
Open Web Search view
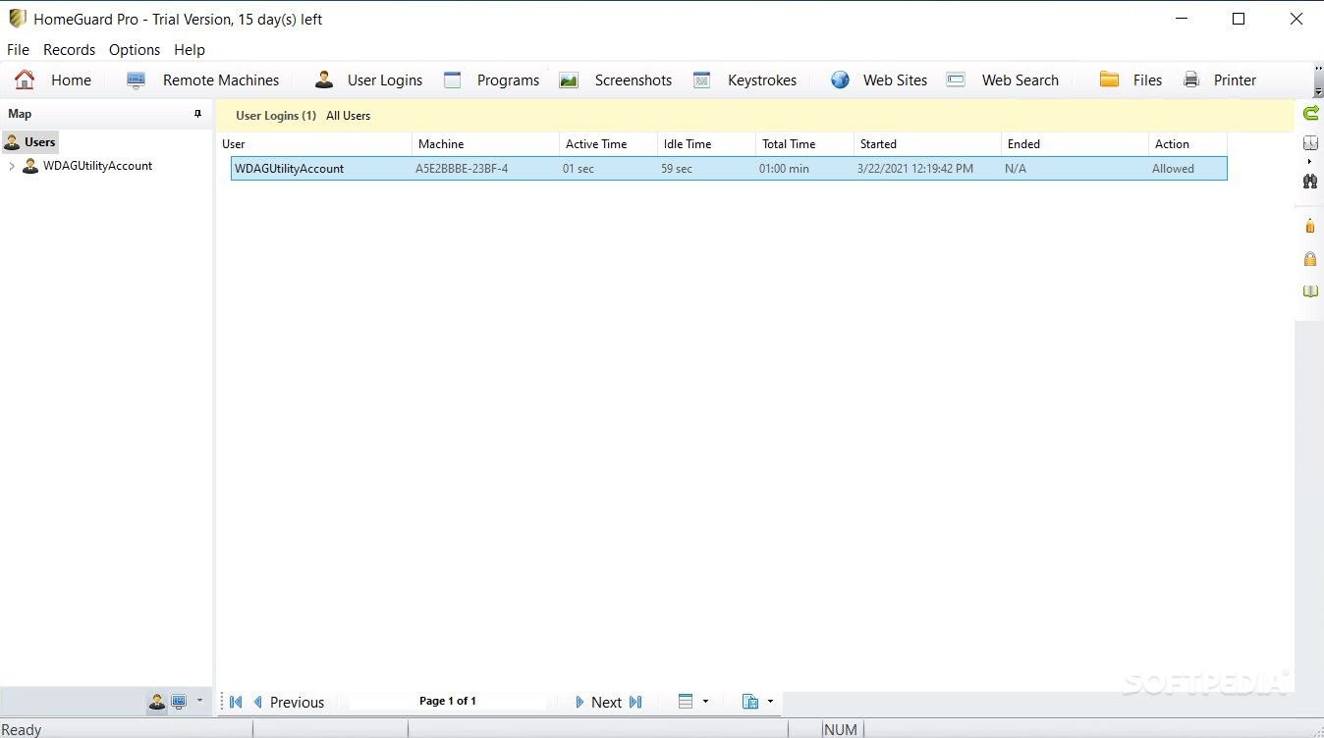coord(1003,80)
